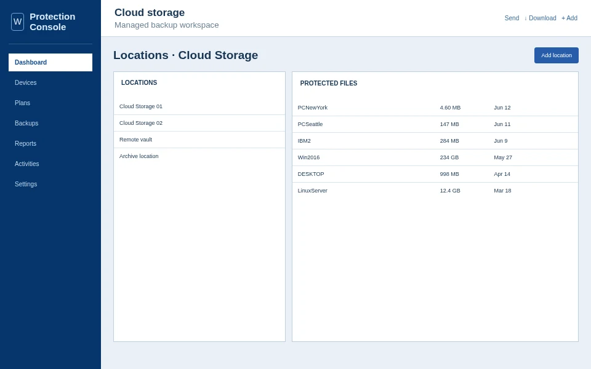Select Cloud Storage 01 location

click(x=199, y=106)
